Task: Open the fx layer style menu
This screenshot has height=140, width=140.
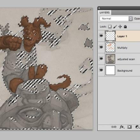Action: coord(122,127)
